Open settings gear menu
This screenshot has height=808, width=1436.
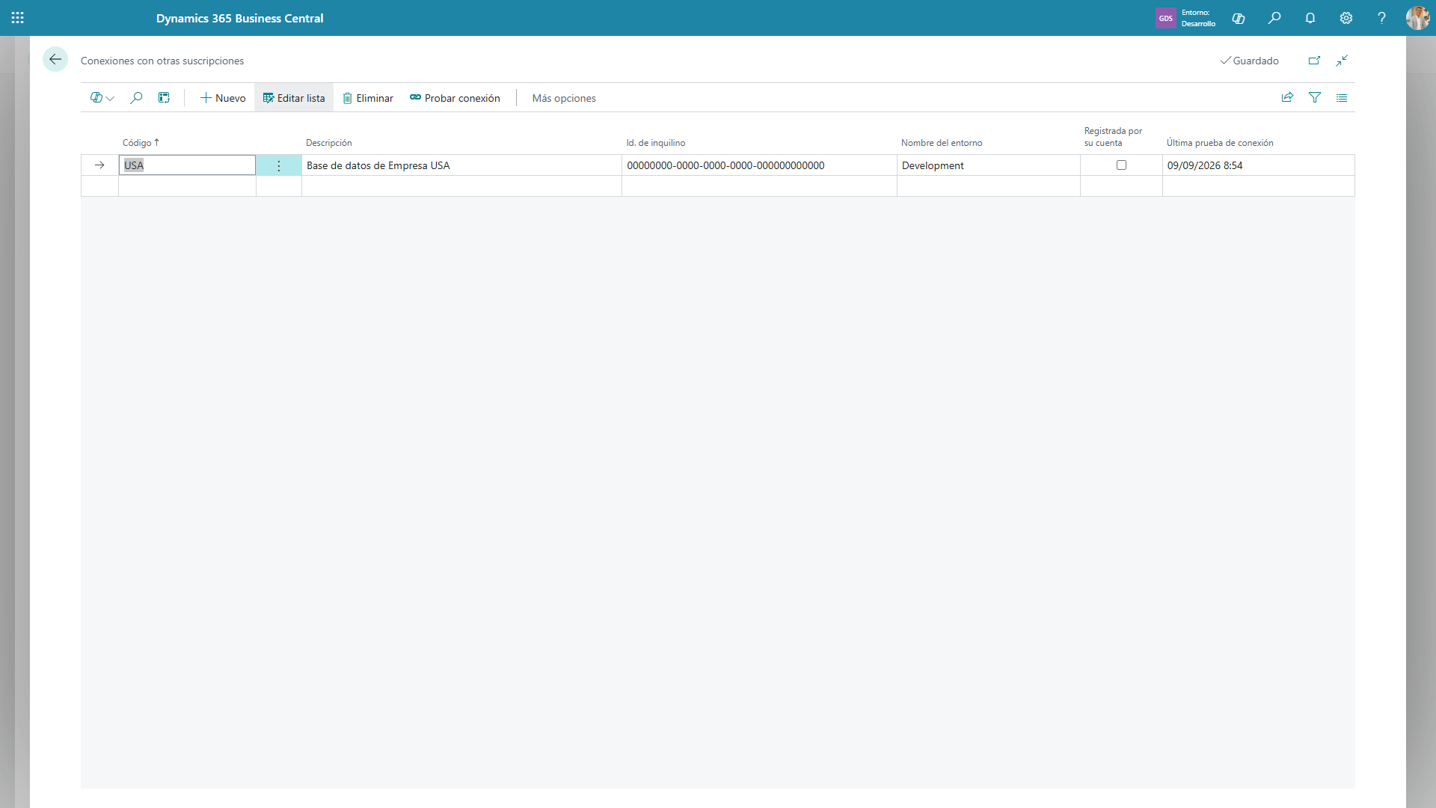1346,18
